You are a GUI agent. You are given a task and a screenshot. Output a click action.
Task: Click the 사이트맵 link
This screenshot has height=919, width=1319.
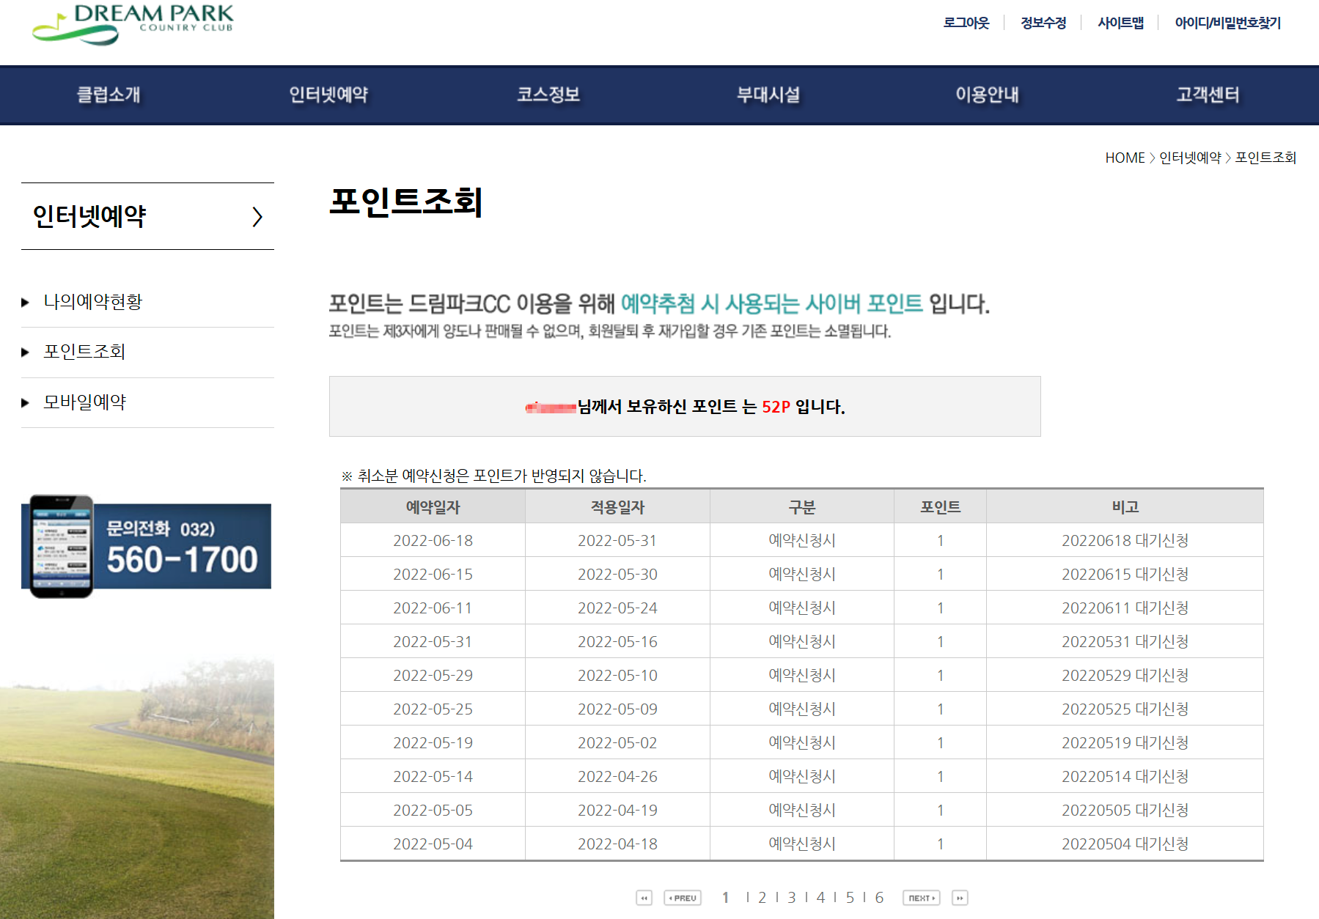pos(1120,23)
